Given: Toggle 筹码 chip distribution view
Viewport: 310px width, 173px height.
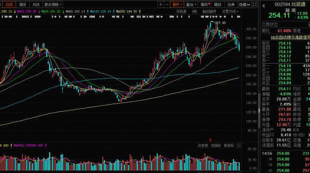Looking at the screenshot, I should pos(205,4).
